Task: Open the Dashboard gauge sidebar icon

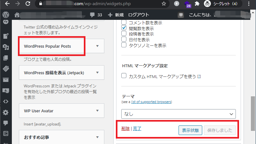Action: point(6,22)
